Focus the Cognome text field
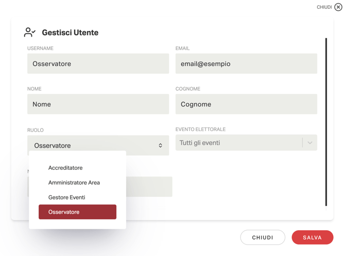The width and height of the screenshot is (345, 256). coord(246,104)
